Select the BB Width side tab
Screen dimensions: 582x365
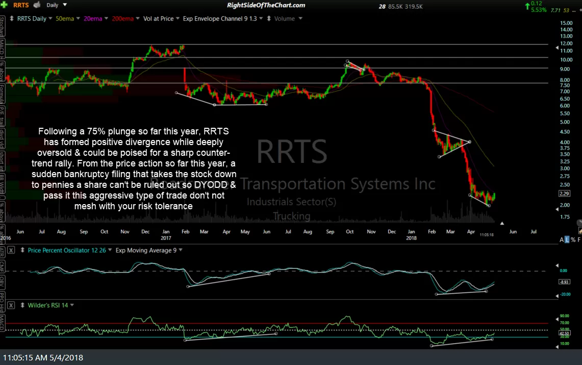(x=2, y=184)
